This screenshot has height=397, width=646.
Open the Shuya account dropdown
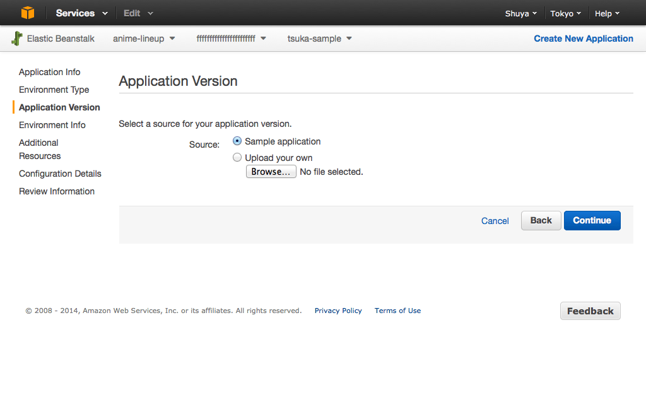pyautogui.click(x=520, y=13)
